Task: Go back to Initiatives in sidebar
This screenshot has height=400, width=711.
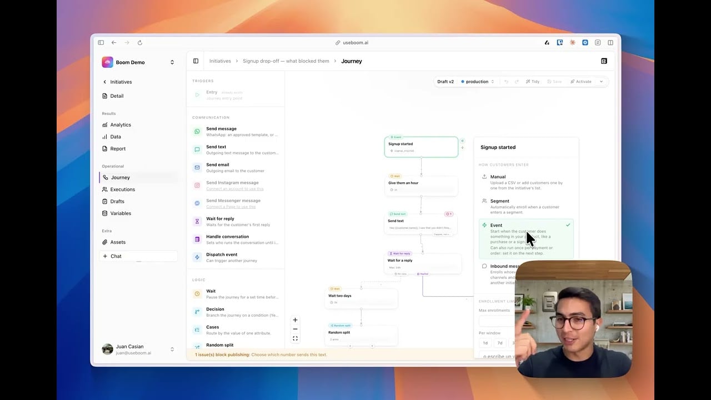Action: coord(118,82)
